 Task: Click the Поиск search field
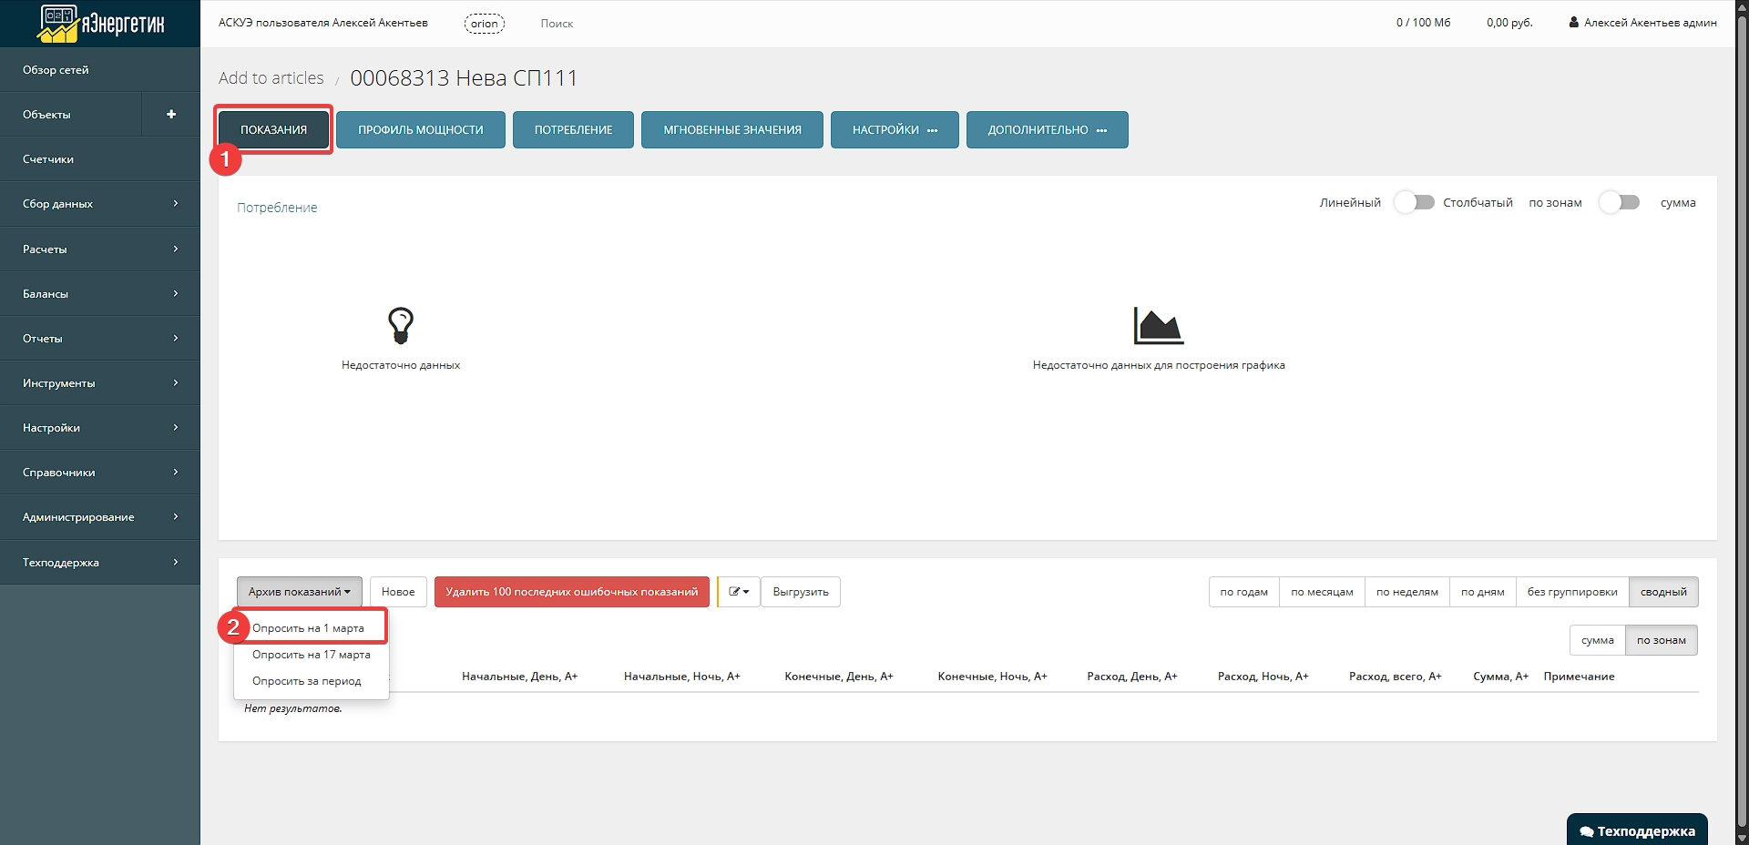tap(557, 24)
